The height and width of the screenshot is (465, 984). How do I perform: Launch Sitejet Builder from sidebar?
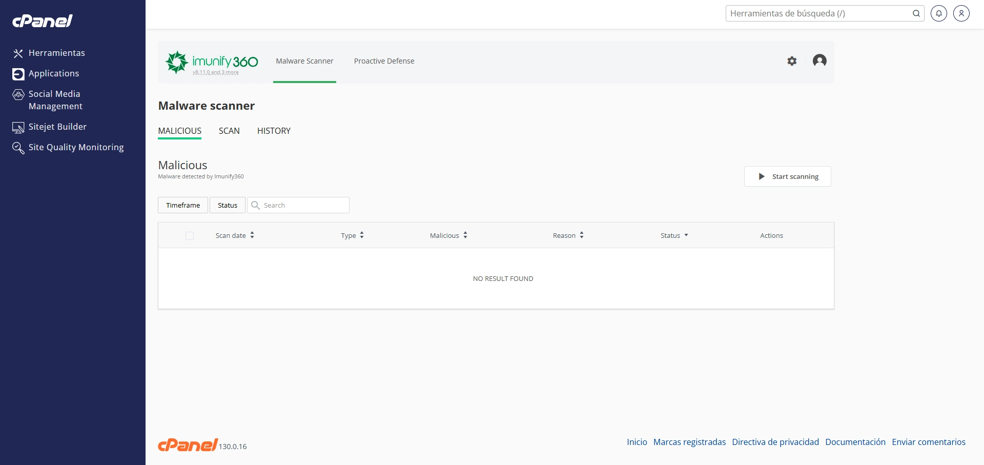(57, 127)
